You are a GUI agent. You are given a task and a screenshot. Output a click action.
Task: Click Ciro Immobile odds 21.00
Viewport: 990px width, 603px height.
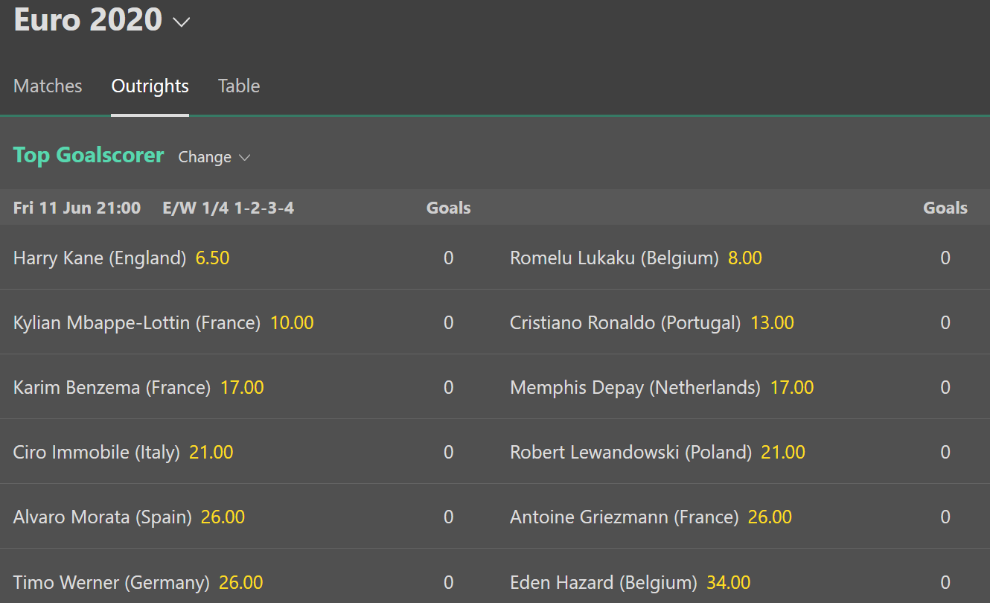pos(211,453)
